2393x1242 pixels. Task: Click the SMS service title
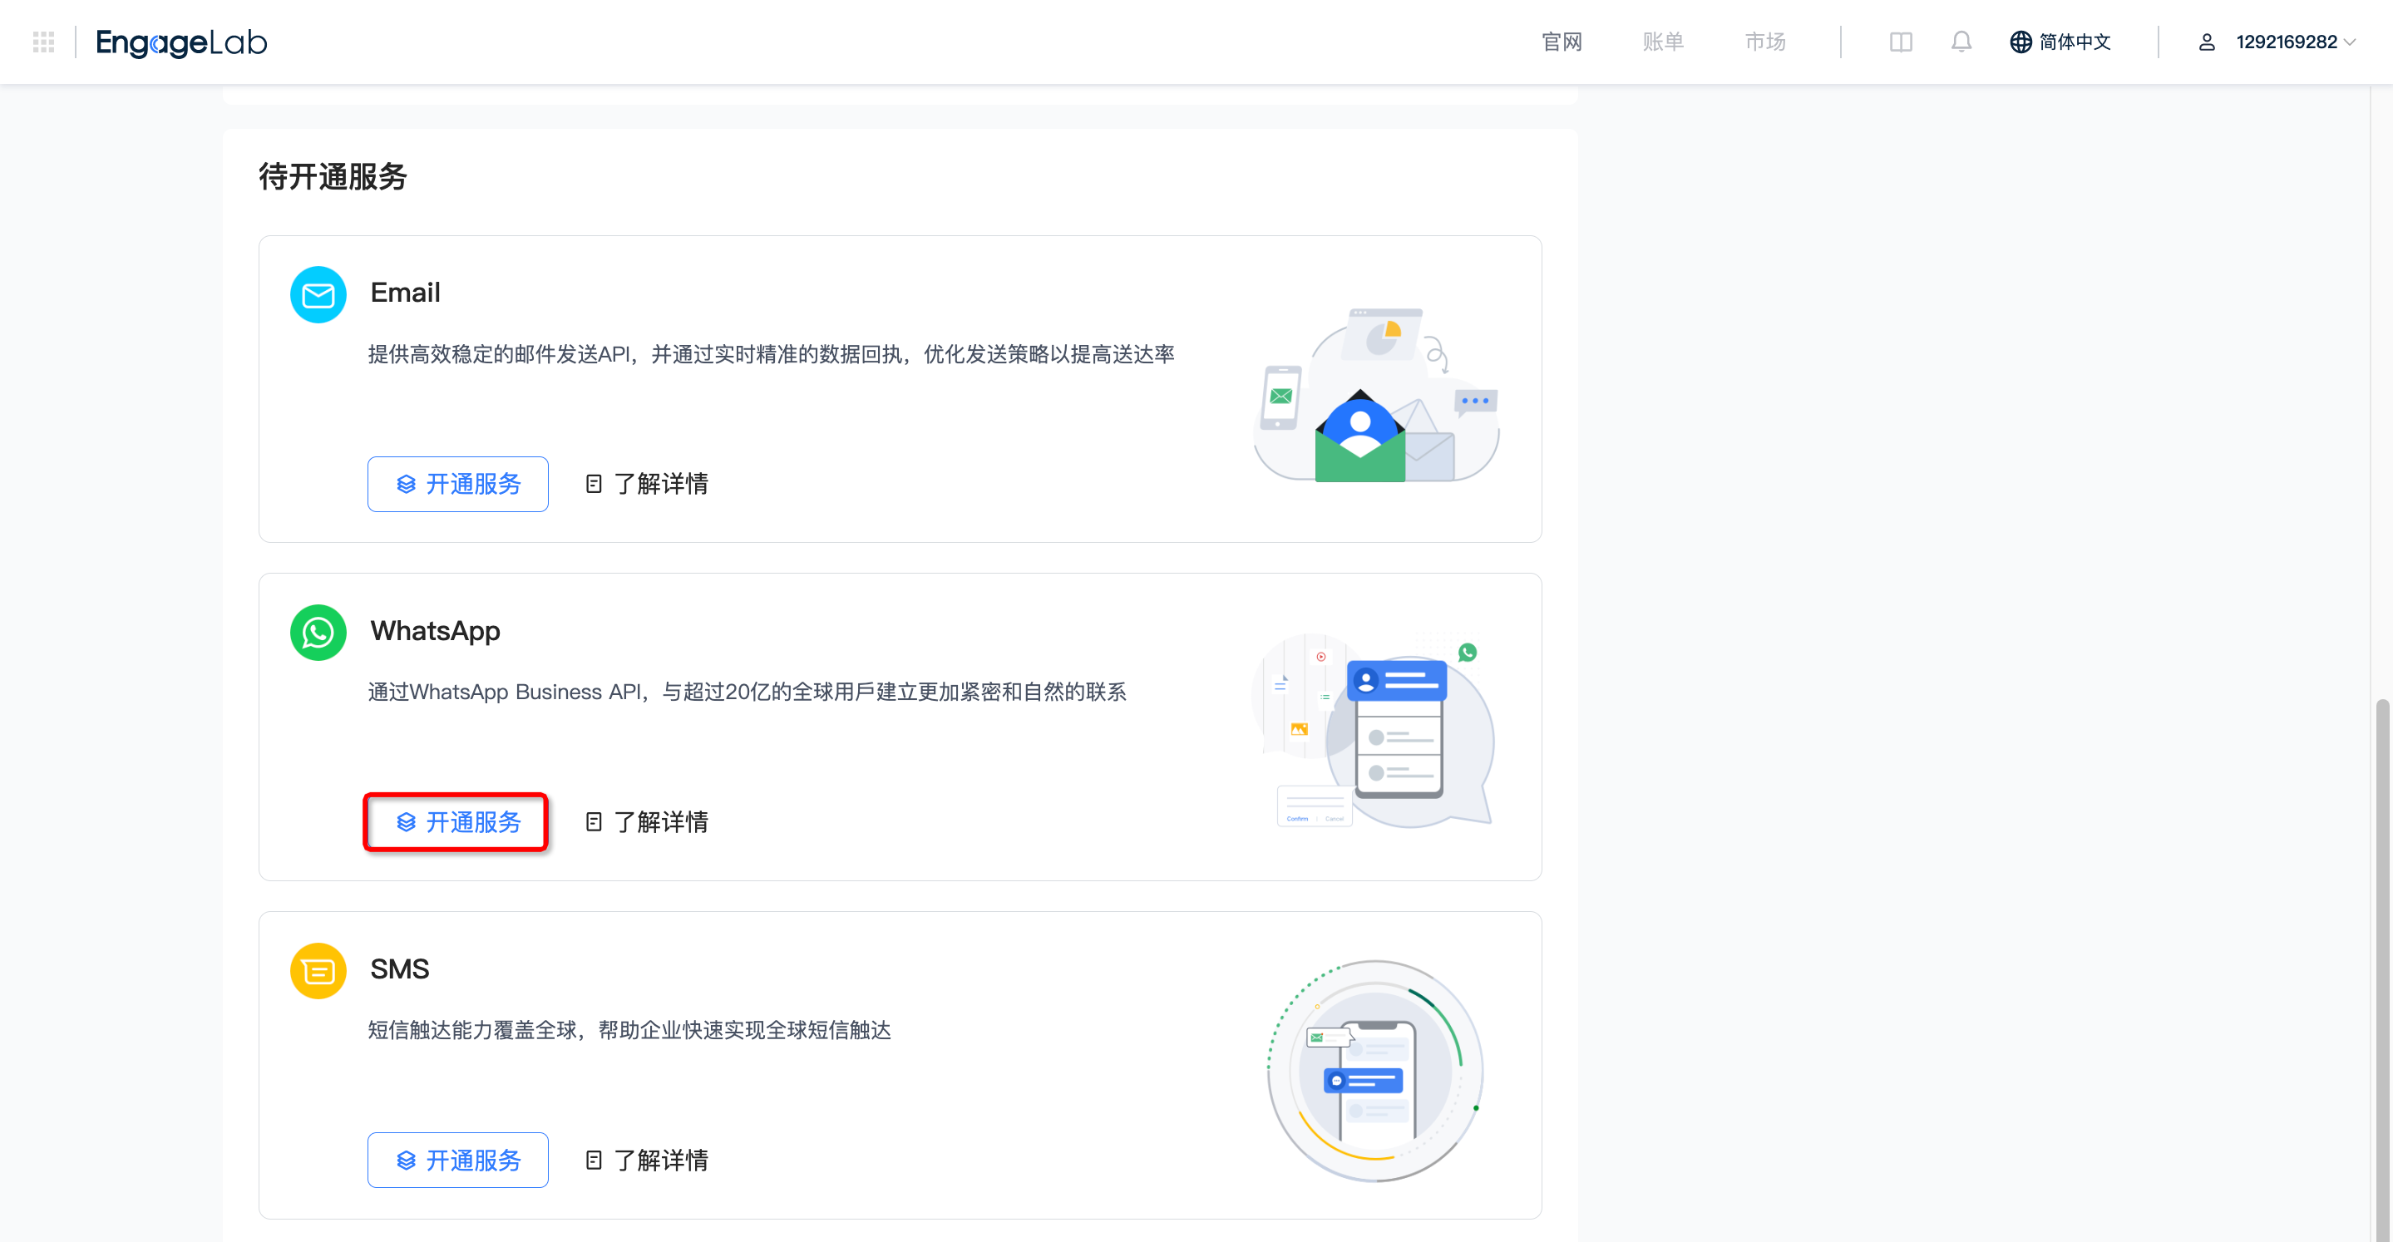tap(399, 968)
